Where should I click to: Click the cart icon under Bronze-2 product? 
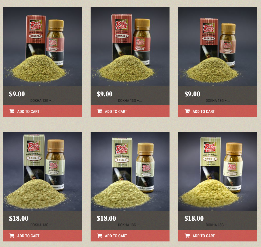tap(100, 111)
